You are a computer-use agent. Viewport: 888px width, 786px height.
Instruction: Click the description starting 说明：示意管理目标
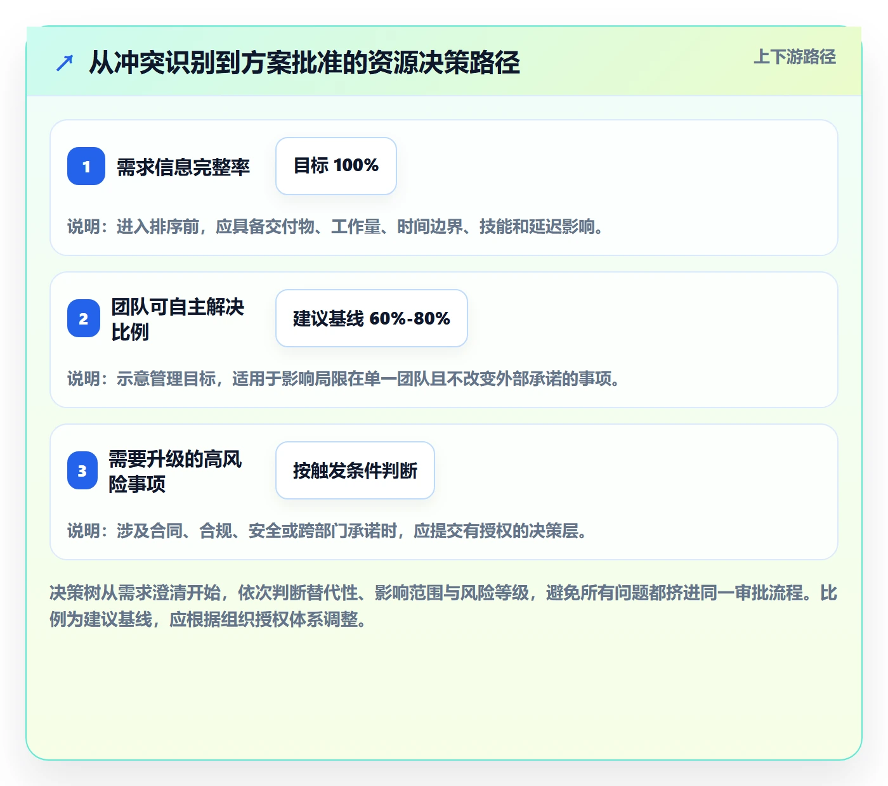343,378
